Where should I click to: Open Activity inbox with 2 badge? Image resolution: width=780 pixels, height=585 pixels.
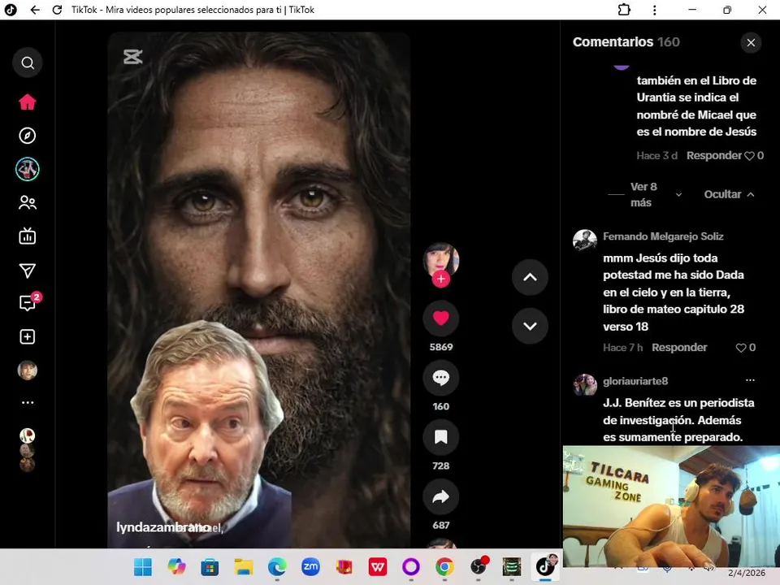coord(29,302)
